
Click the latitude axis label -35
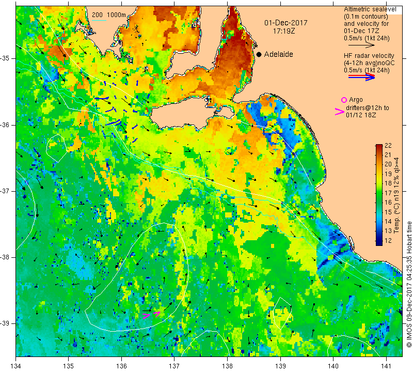click(x=5, y=58)
